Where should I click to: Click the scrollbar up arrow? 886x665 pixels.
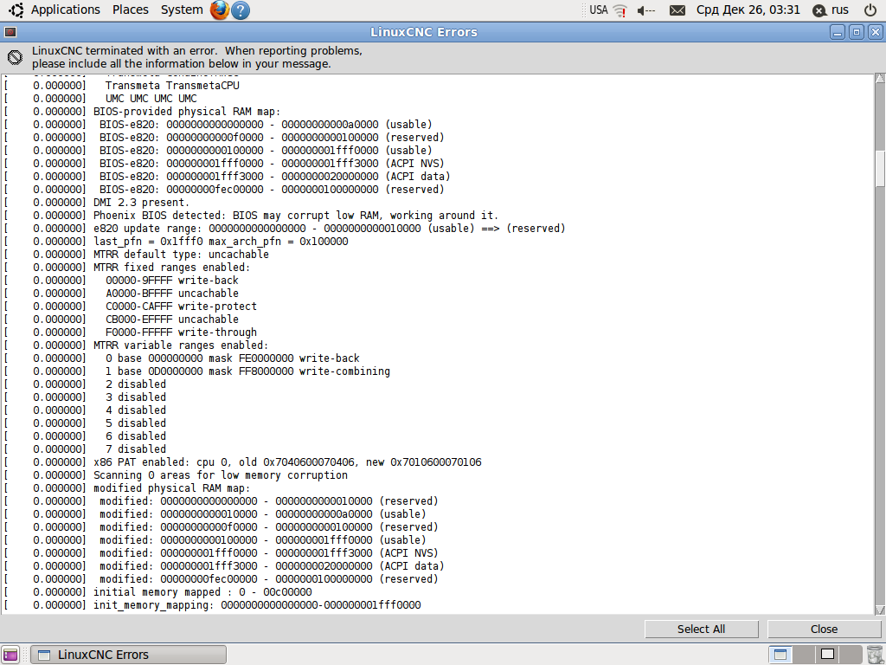880,79
